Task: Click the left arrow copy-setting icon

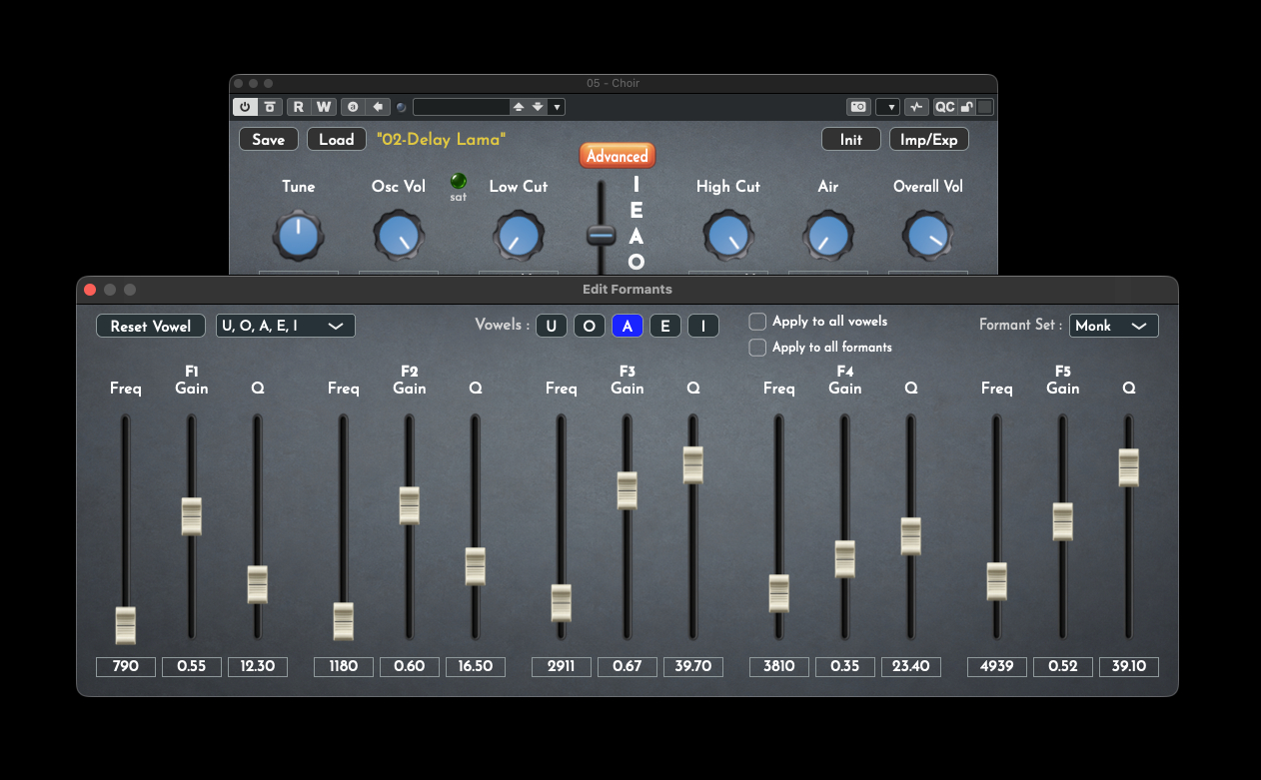Action: click(x=378, y=107)
